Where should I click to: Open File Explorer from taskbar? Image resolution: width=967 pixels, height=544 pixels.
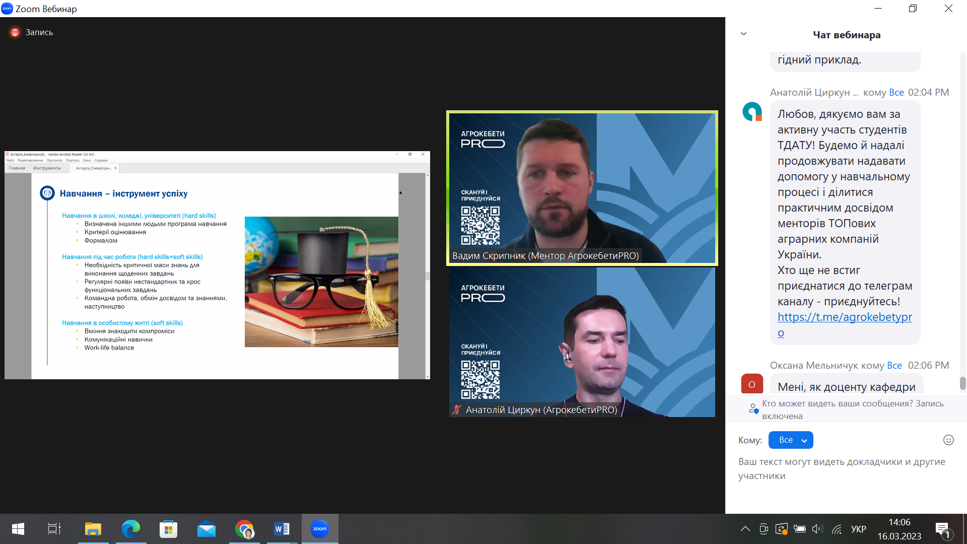[x=93, y=529]
